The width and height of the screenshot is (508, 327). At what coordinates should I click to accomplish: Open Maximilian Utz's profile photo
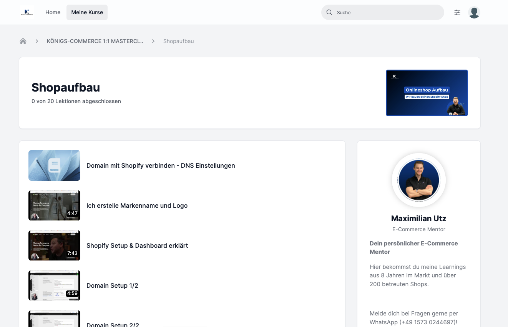pyautogui.click(x=418, y=180)
